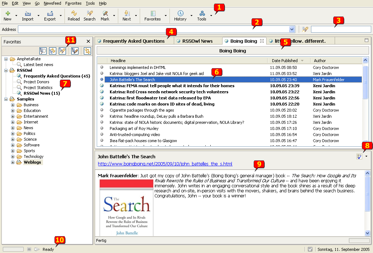
Task: Click the stop square icon in status bar
Action: [29, 249]
